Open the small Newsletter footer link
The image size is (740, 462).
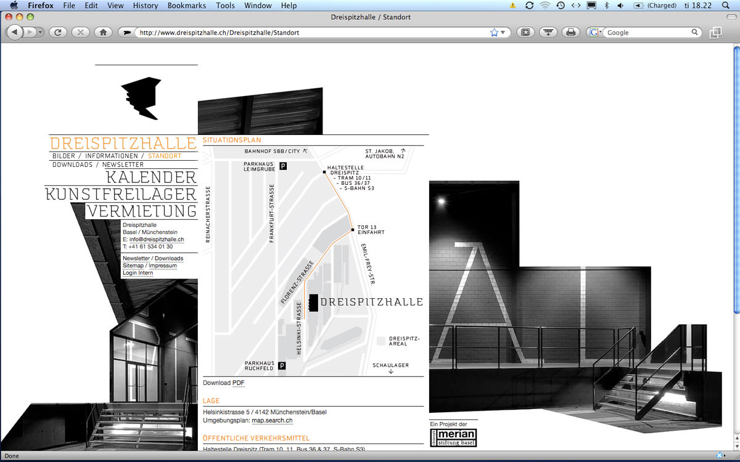136,259
